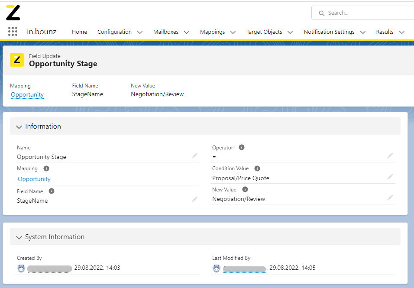Image resolution: width=414 pixels, height=288 pixels.
Task: Open the Mailboxes dropdown arrow
Action: click(187, 32)
